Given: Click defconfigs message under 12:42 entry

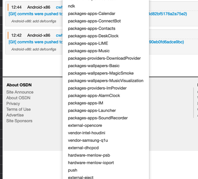Looking at the screenshot, I should [x=34, y=49].
